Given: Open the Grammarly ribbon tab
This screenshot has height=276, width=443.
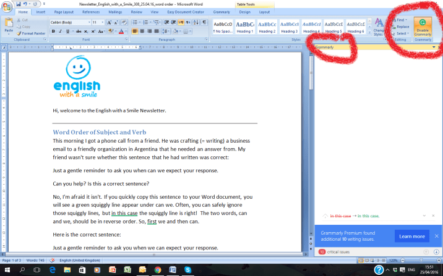Looking at the screenshot, I should (x=222, y=12).
